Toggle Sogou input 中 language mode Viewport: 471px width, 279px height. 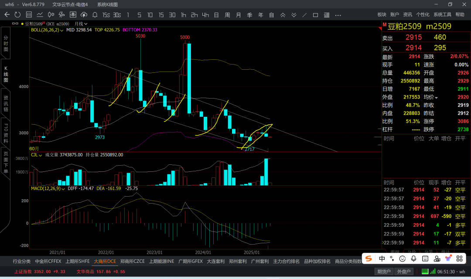point(382,259)
